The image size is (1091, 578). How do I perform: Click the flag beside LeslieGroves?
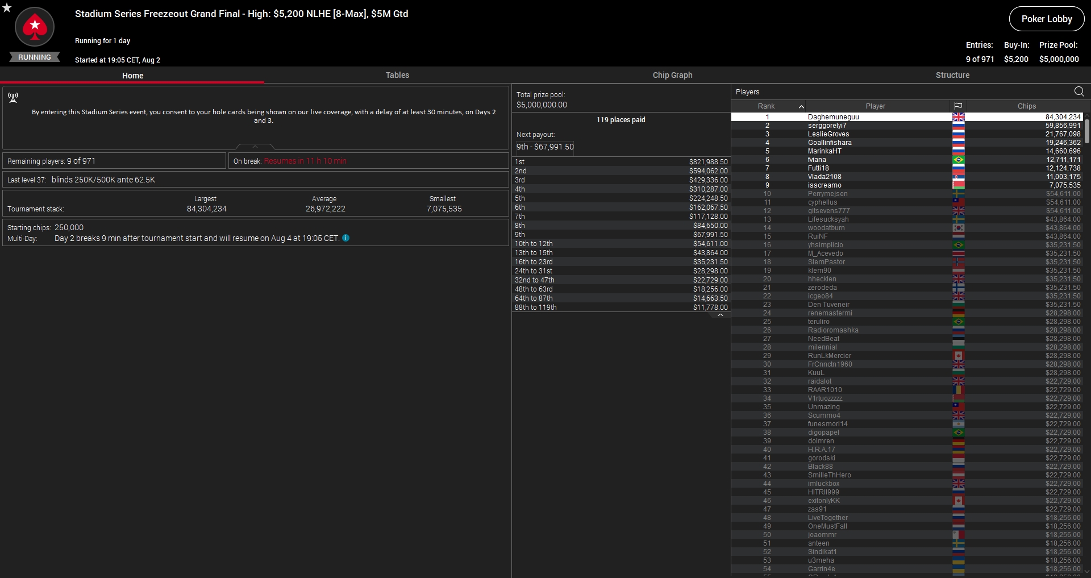(959, 134)
